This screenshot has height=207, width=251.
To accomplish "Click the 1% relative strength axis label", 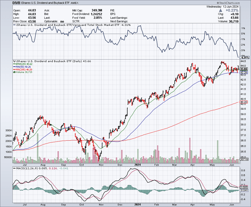I will tap(243, 28).
